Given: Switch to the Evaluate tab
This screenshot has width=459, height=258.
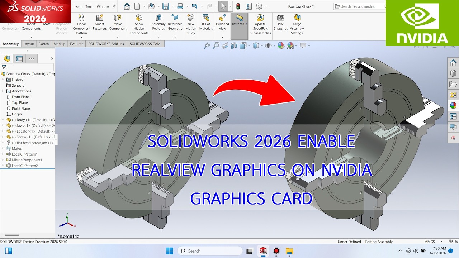Looking at the screenshot, I should [x=77, y=44].
